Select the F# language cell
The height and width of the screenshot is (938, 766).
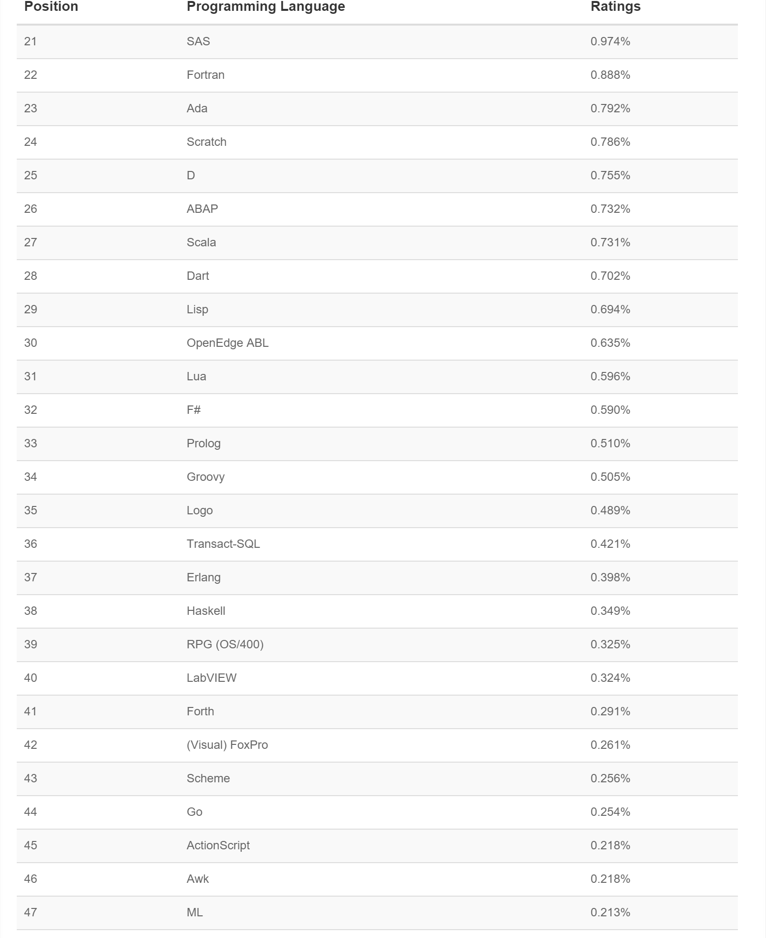click(194, 410)
